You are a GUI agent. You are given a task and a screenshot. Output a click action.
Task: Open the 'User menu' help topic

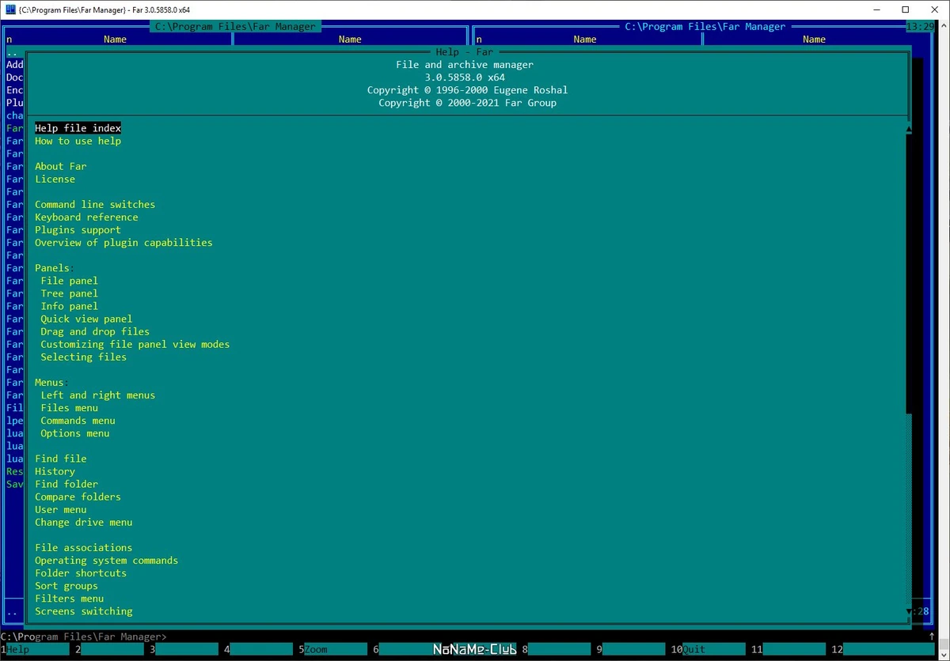click(x=60, y=509)
